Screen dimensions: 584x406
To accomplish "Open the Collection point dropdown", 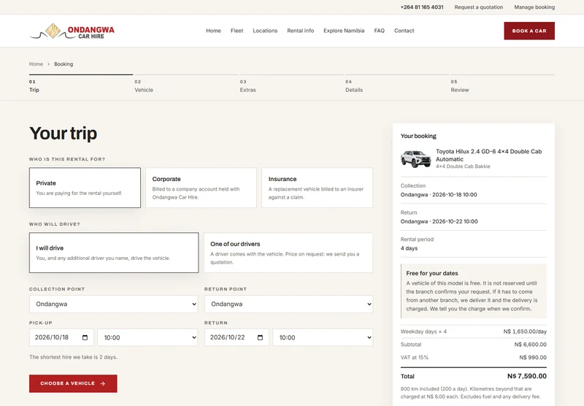I will 114,304.
